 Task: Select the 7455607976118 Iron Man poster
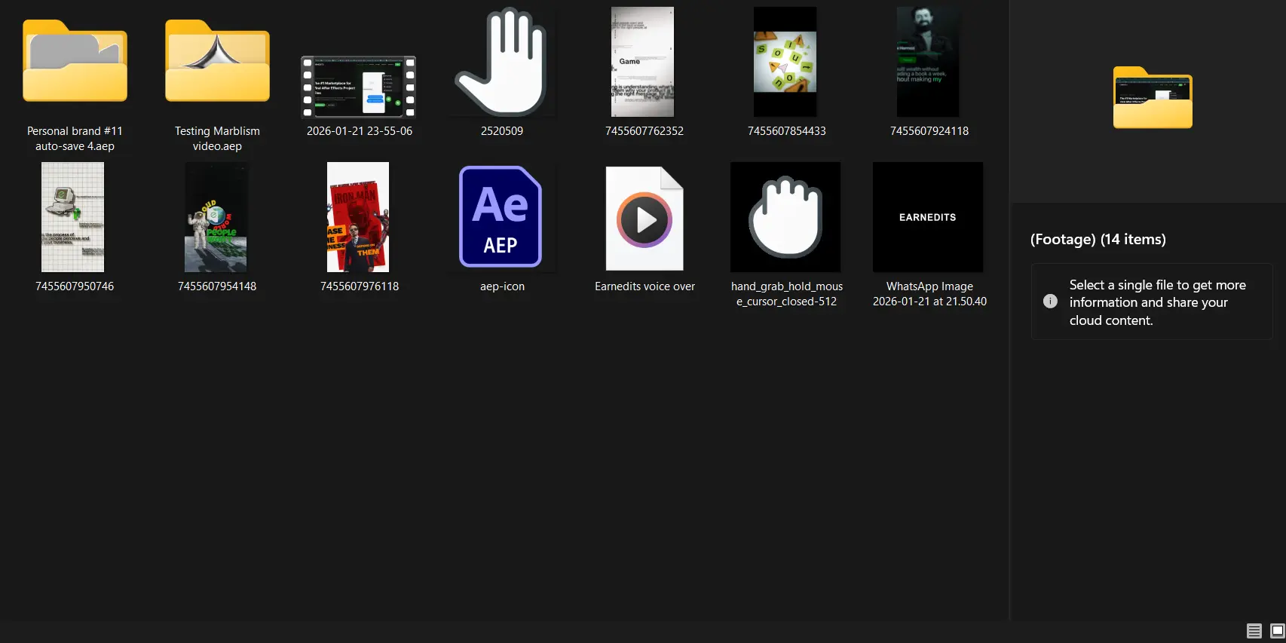click(358, 217)
